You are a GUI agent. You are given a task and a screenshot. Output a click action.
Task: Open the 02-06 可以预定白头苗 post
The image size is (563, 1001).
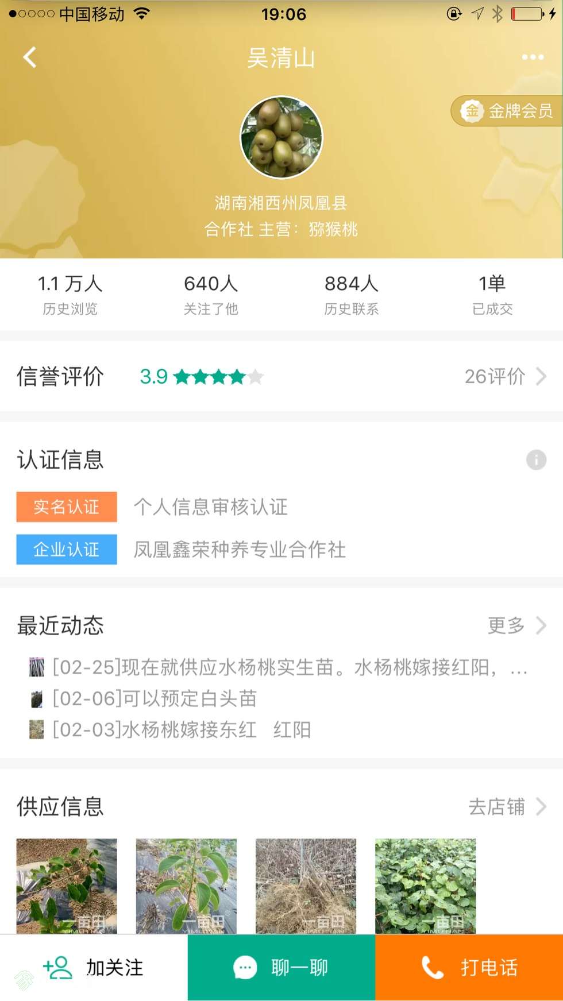pos(143,698)
